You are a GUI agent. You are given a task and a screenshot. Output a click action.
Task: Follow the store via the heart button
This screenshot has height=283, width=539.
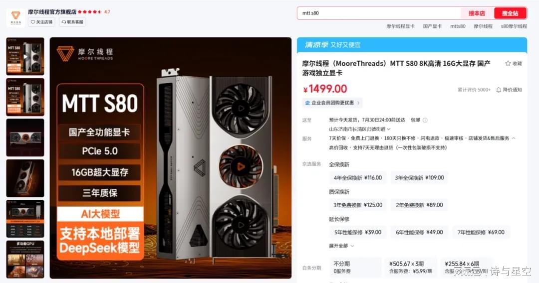pyautogui.click(x=41, y=22)
